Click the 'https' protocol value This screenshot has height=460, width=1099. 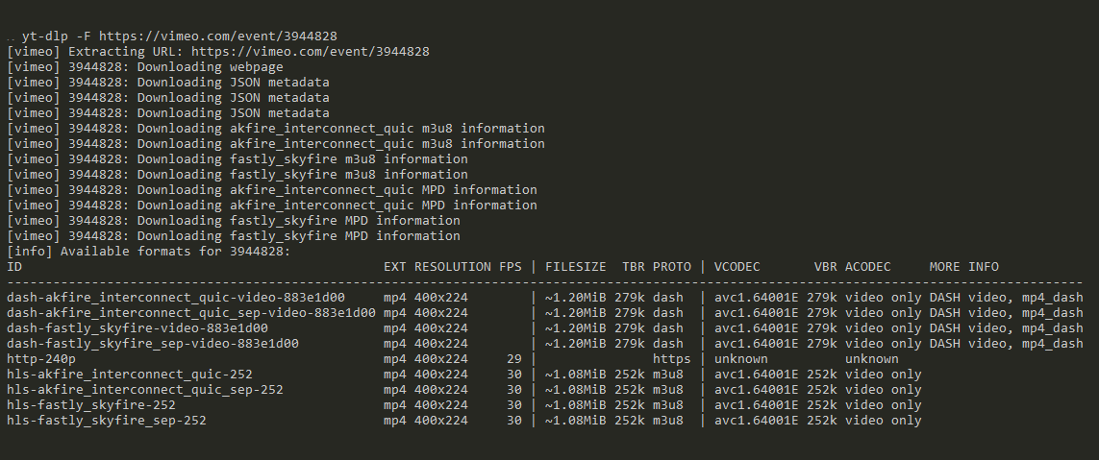point(672,358)
